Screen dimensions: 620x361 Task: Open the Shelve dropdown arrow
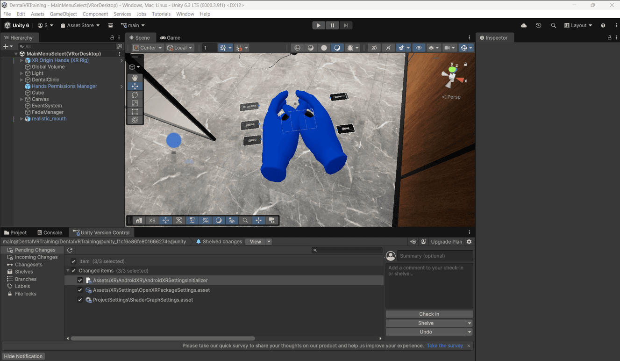(x=470, y=323)
